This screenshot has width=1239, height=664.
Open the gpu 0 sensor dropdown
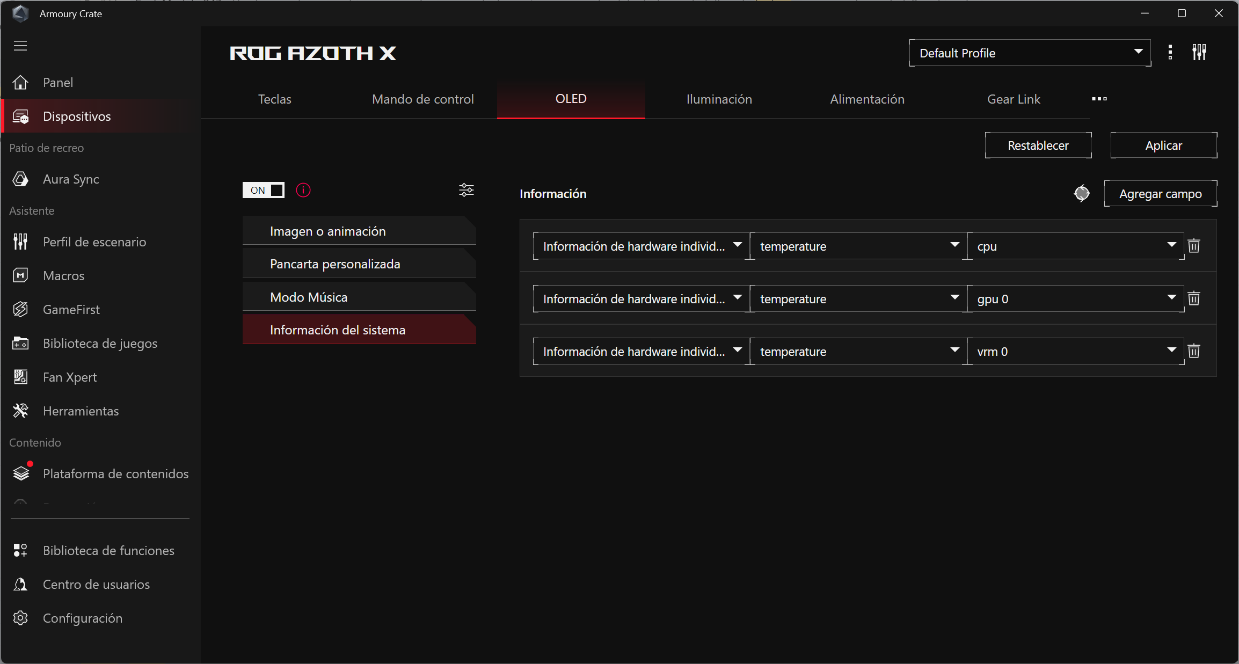(x=1075, y=298)
